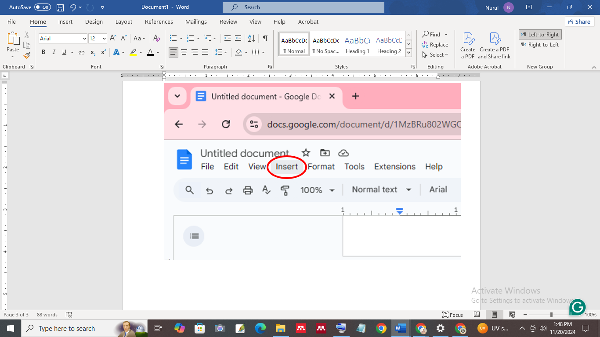Apply the red font color button

click(x=150, y=52)
